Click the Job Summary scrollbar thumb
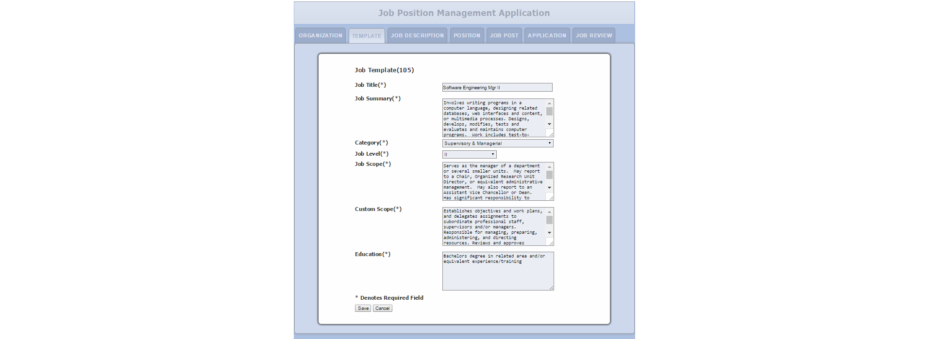Viewport: 928px width, 339px height. (x=550, y=111)
